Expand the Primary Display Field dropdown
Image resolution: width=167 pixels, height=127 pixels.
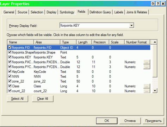tap(131, 25)
